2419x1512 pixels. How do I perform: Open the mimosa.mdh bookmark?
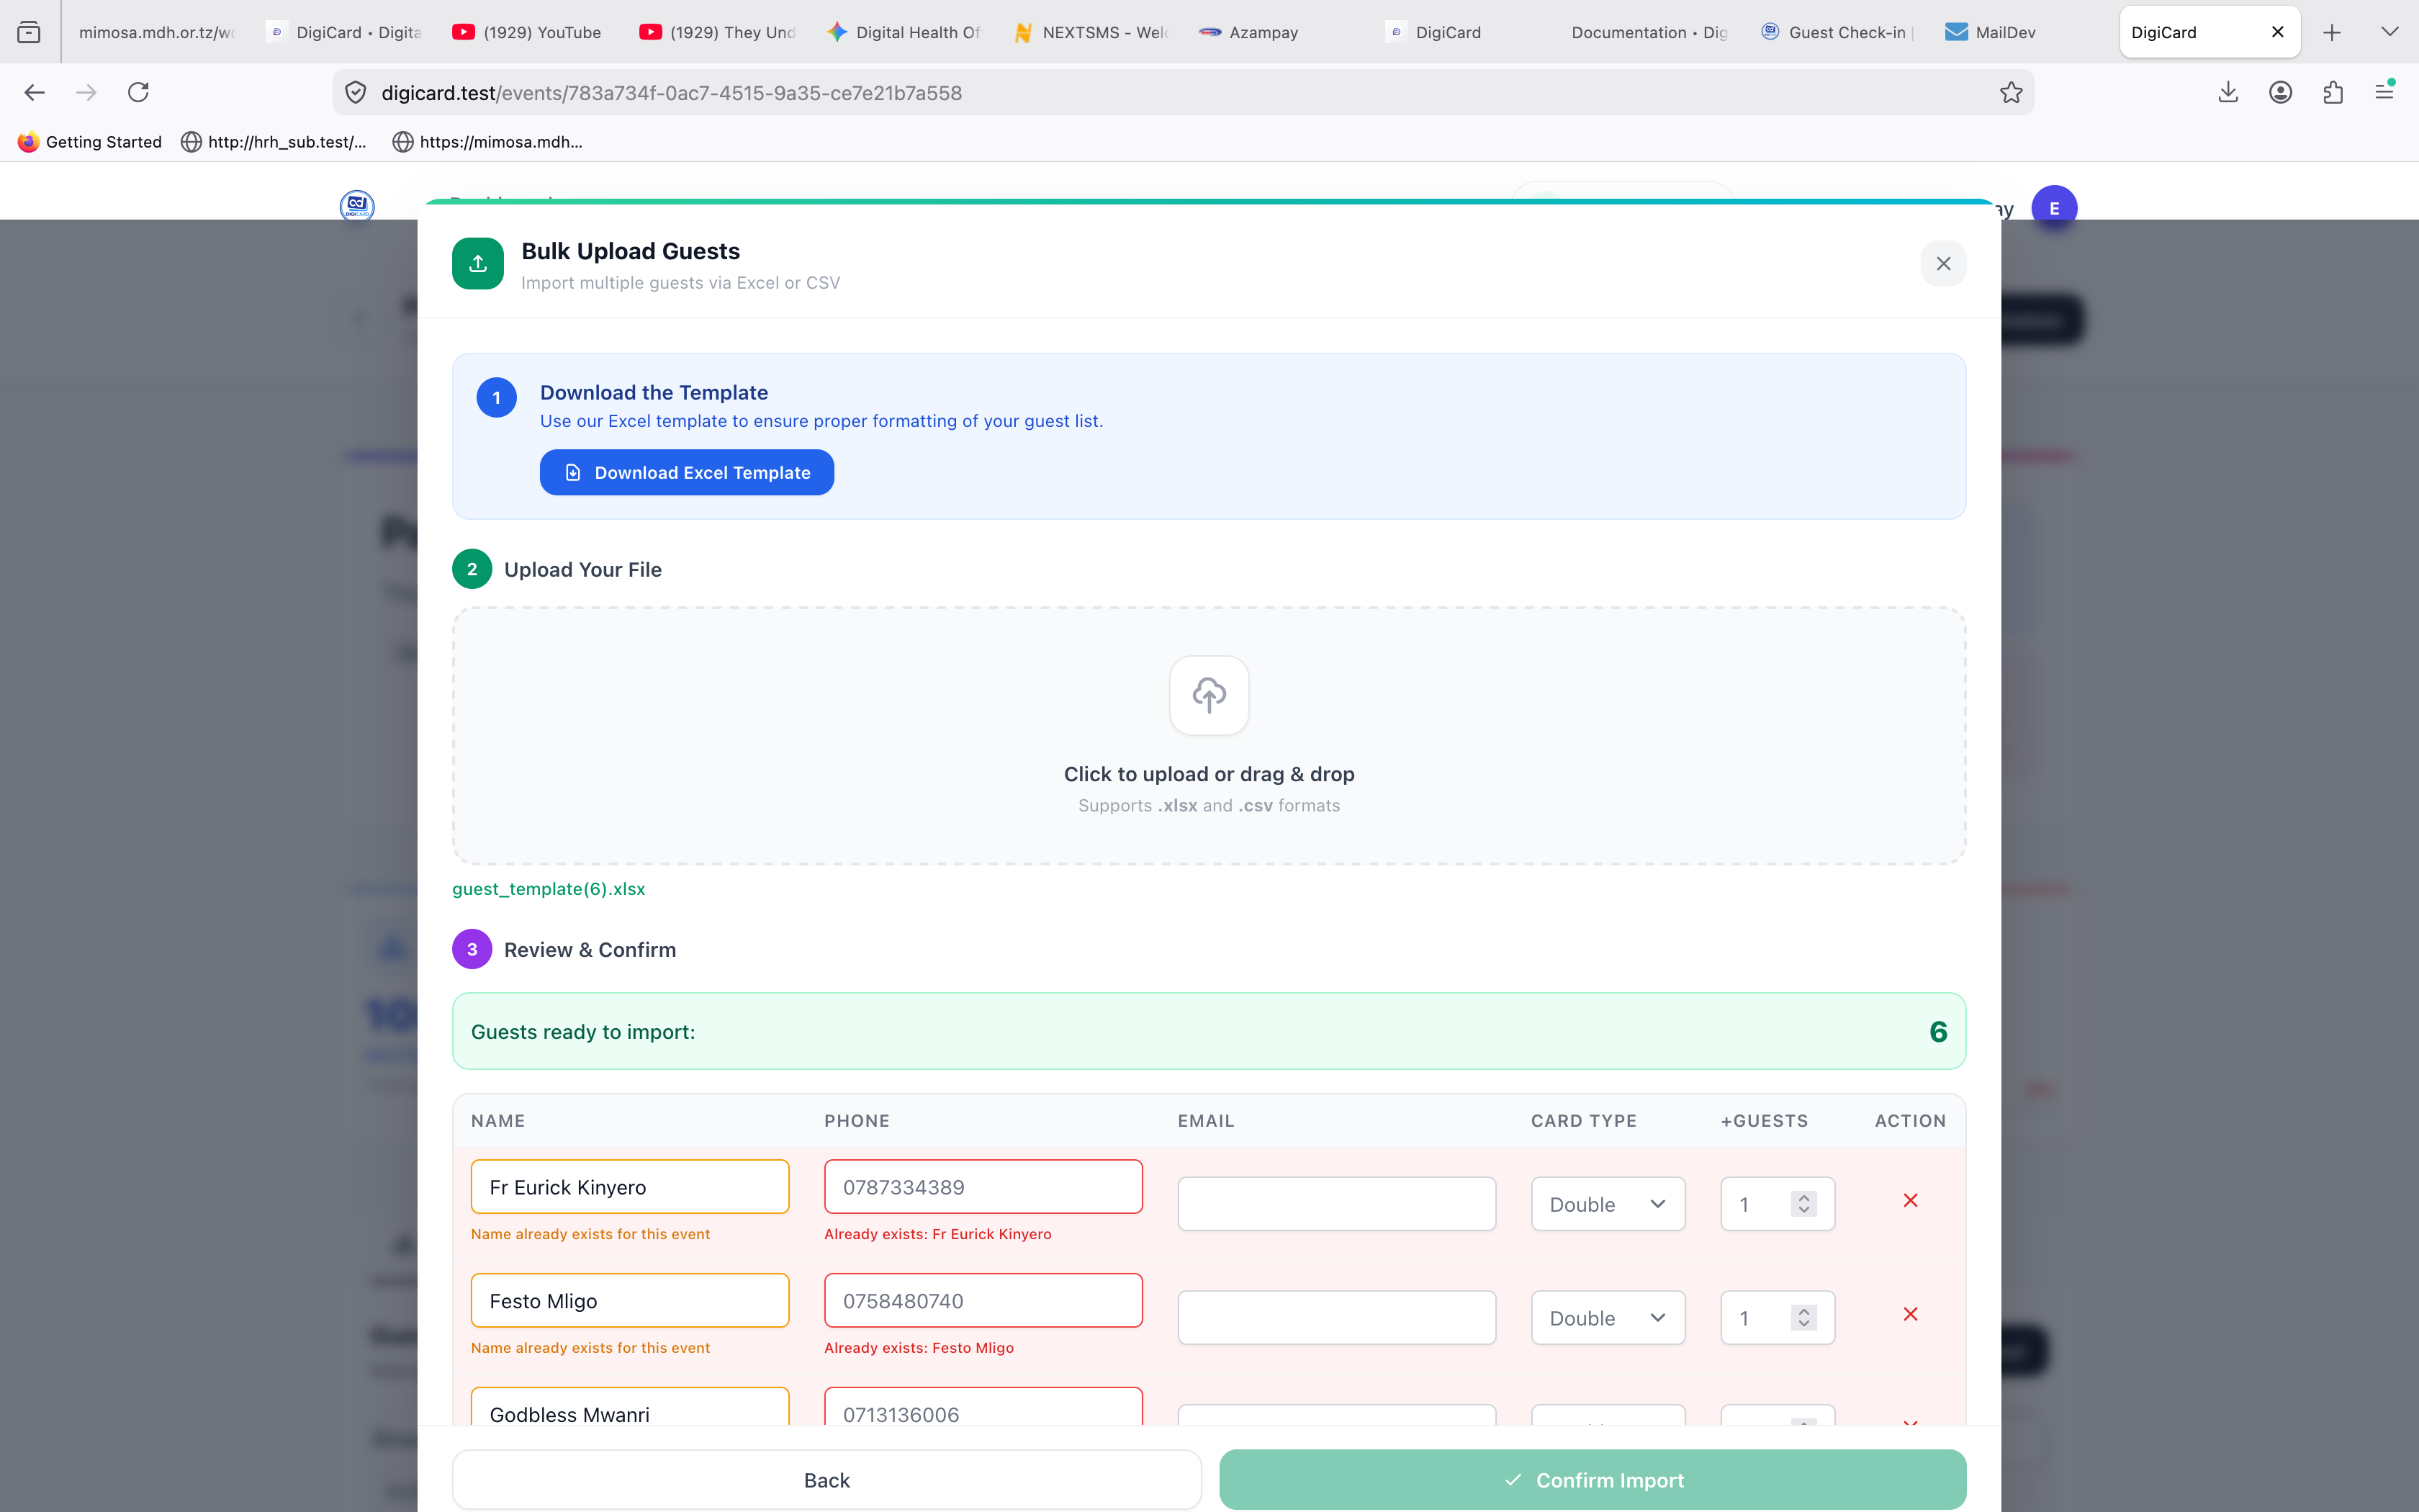click(x=488, y=142)
